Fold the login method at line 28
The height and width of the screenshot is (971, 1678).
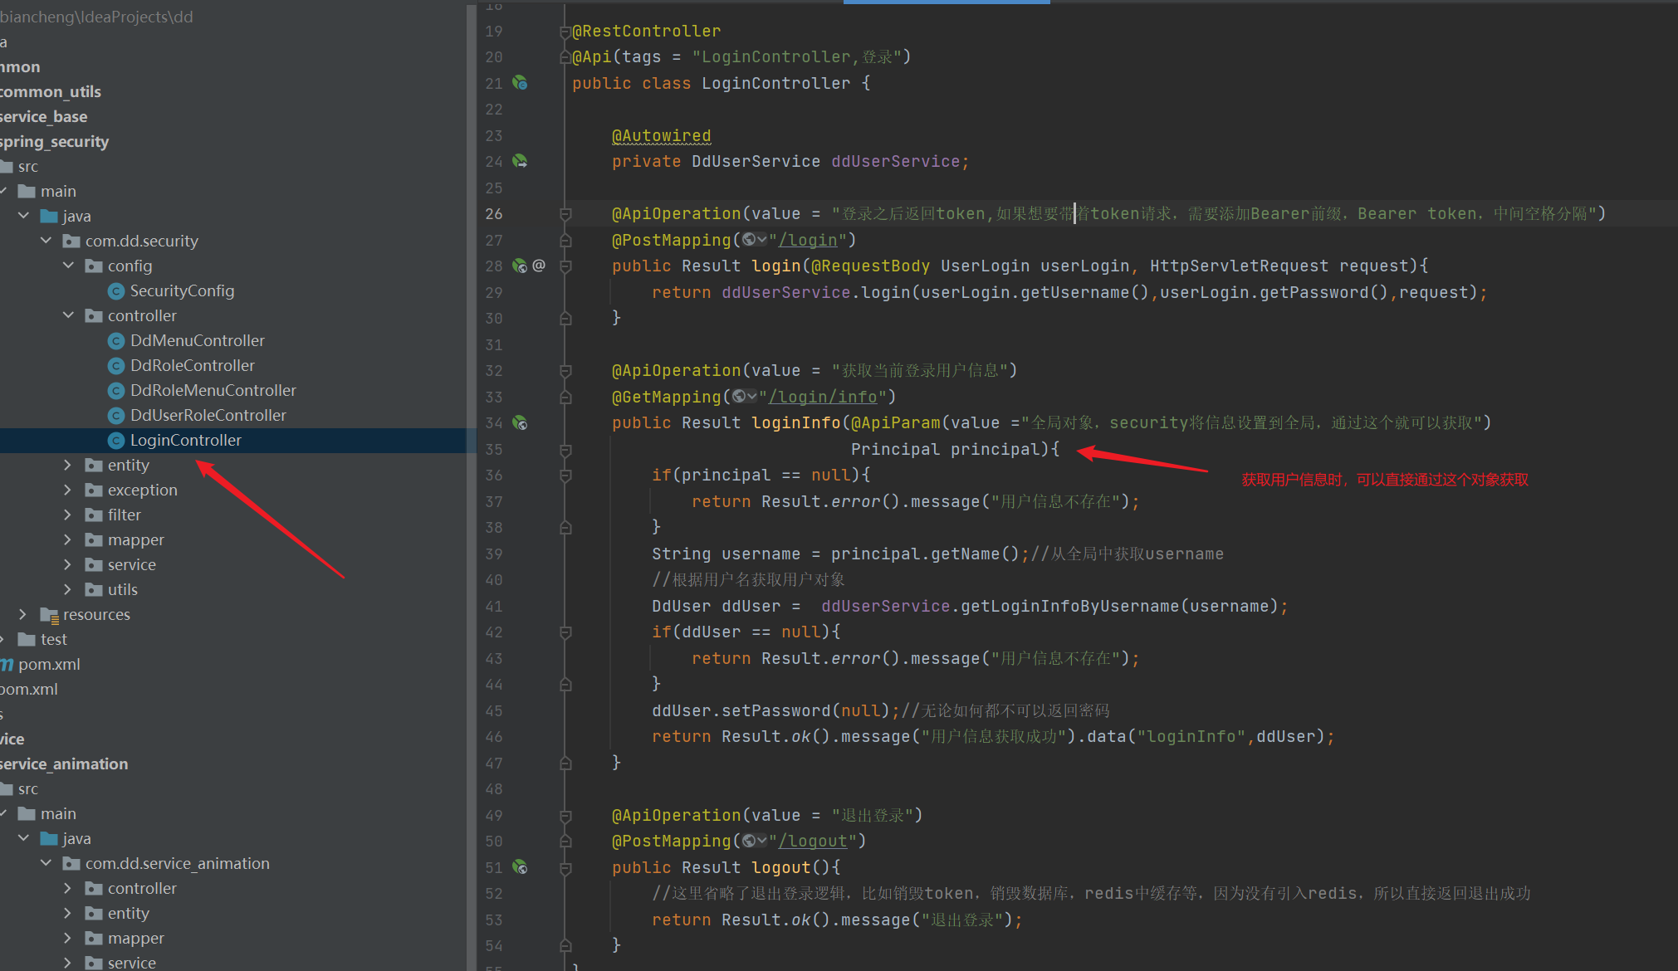565,266
